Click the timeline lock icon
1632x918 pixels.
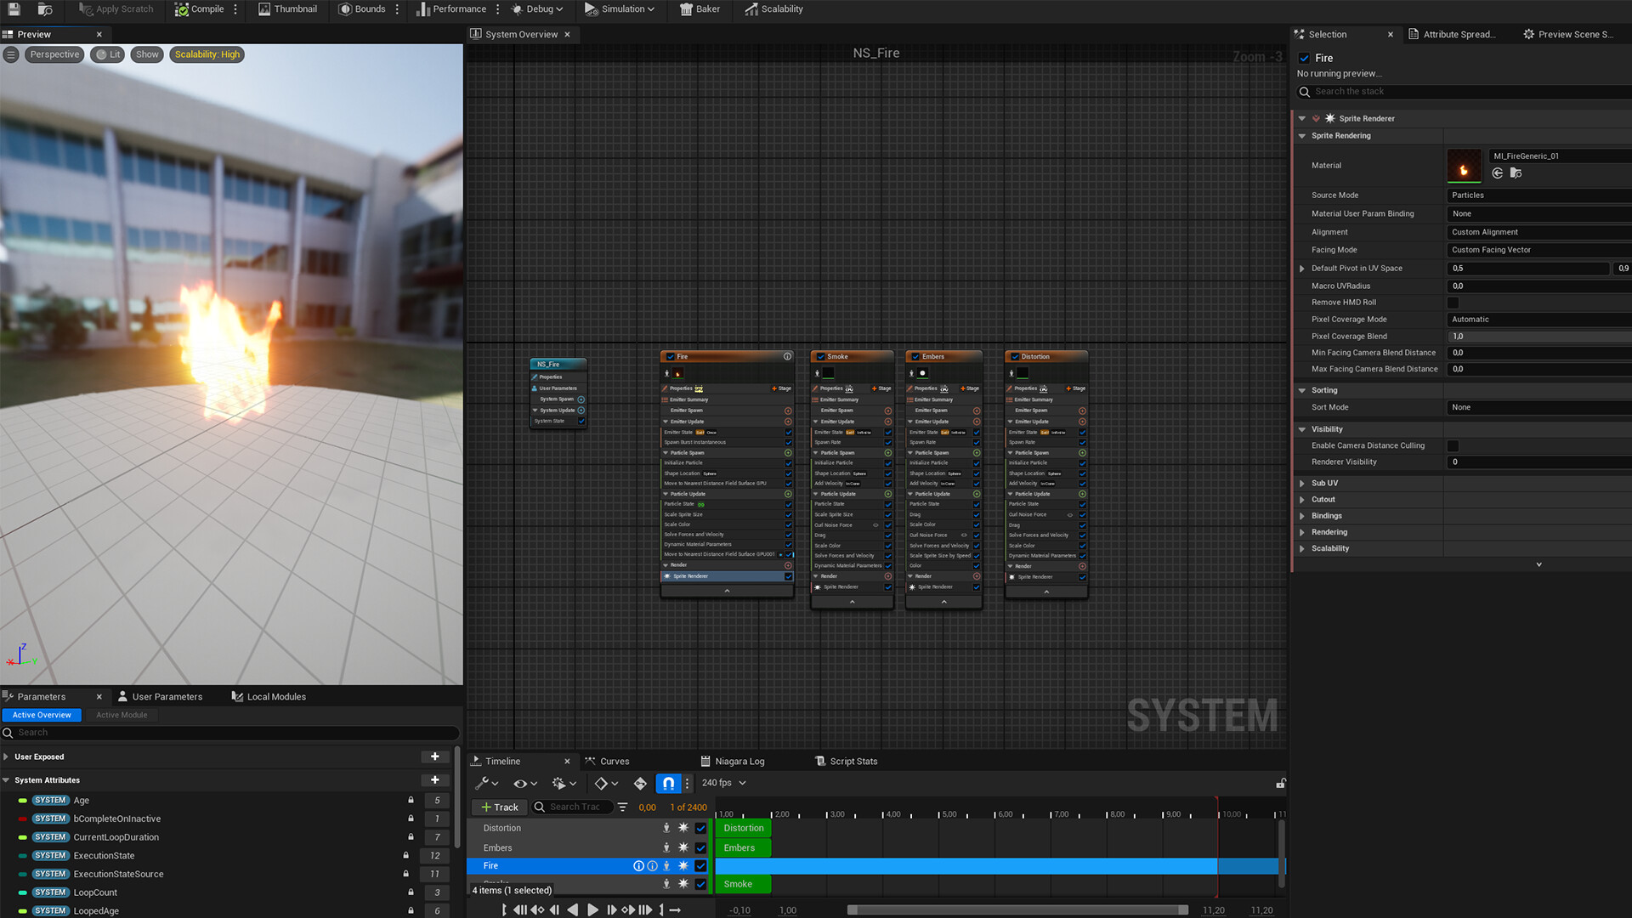click(1280, 783)
